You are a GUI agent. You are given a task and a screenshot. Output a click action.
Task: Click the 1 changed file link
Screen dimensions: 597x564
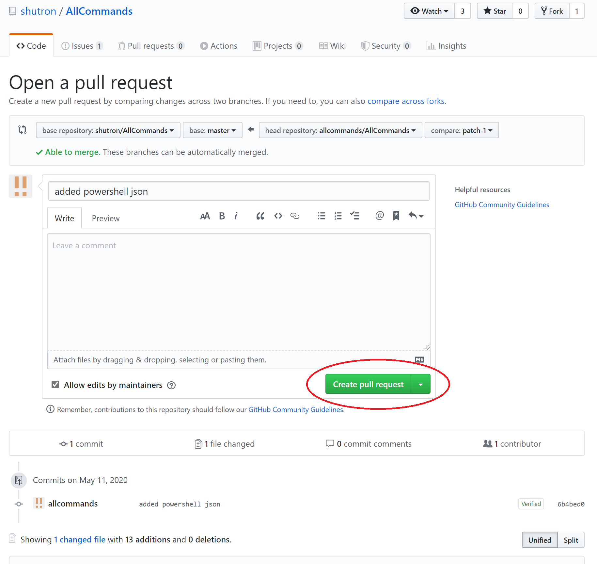pyautogui.click(x=80, y=540)
